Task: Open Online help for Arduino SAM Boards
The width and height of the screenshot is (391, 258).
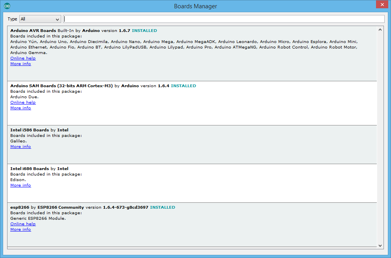Action: (x=23, y=102)
